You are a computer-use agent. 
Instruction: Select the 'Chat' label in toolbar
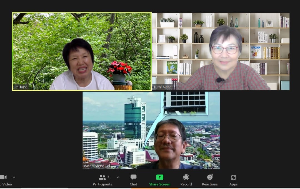point(133,184)
